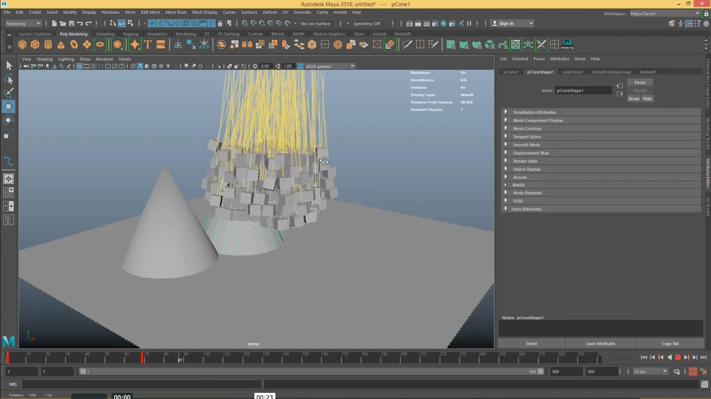Click the Focus button
The width and height of the screenshot is (711, 399).
click(x=640, y=82)
